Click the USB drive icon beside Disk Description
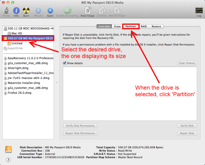The width and height of the screenshot is (205, 165). click(9, 149)
